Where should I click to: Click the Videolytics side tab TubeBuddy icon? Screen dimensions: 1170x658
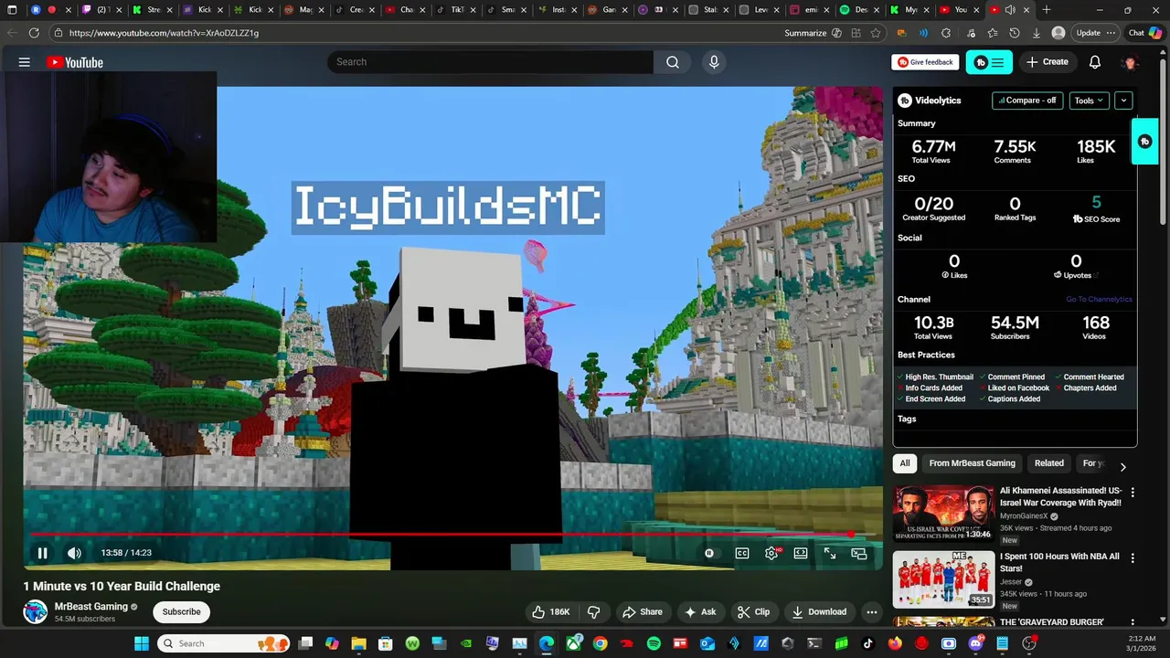click(x=1144, y=142)
